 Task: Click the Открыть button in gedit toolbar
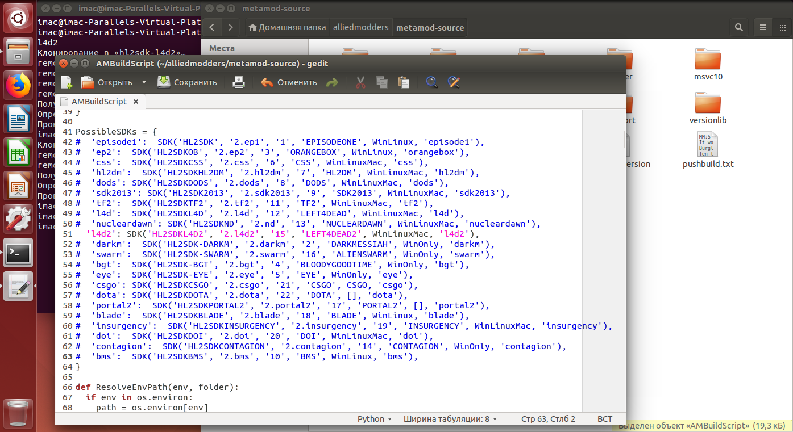107,82
